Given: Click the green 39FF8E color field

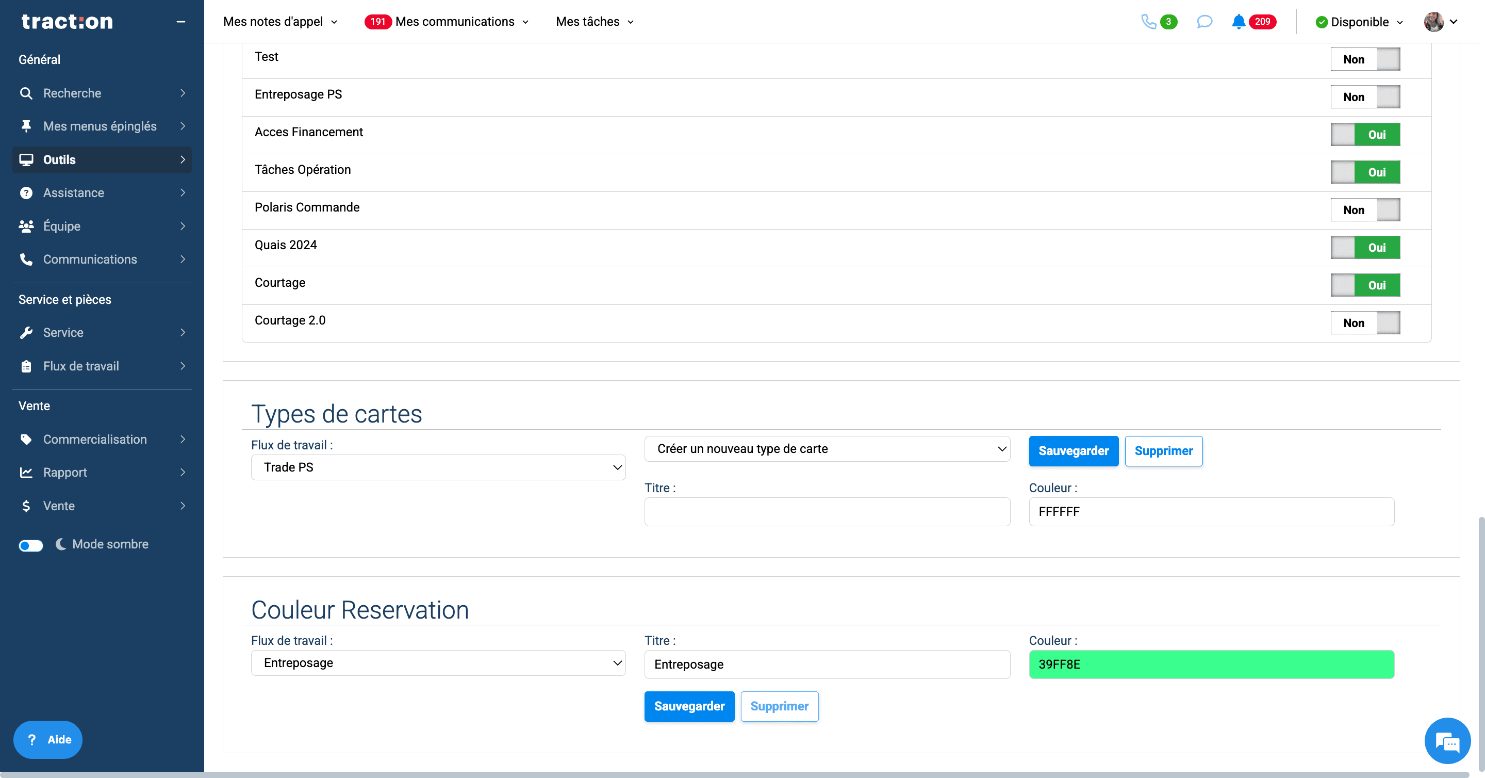Looking at the screenshot, I should [x=1211, y=664].
